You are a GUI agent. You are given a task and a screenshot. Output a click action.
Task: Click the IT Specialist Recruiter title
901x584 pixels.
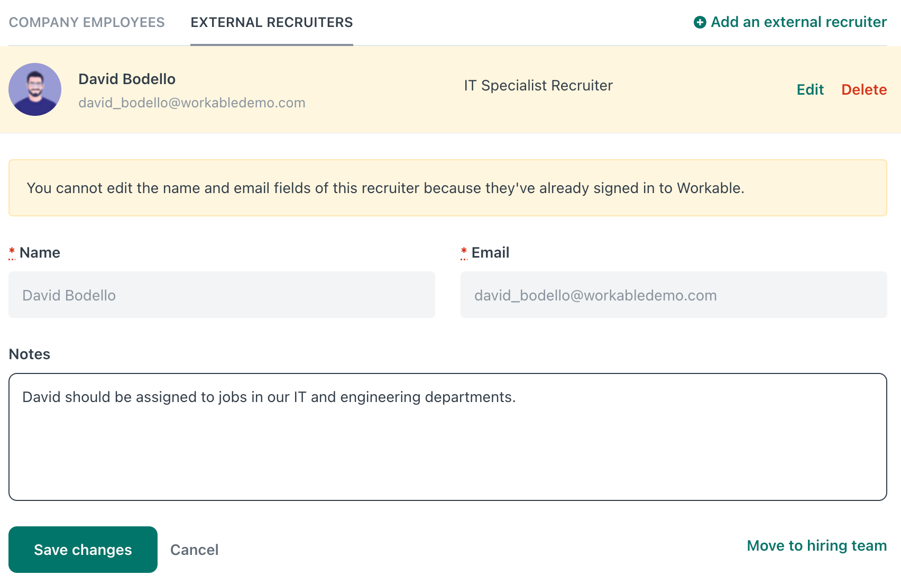538,85
